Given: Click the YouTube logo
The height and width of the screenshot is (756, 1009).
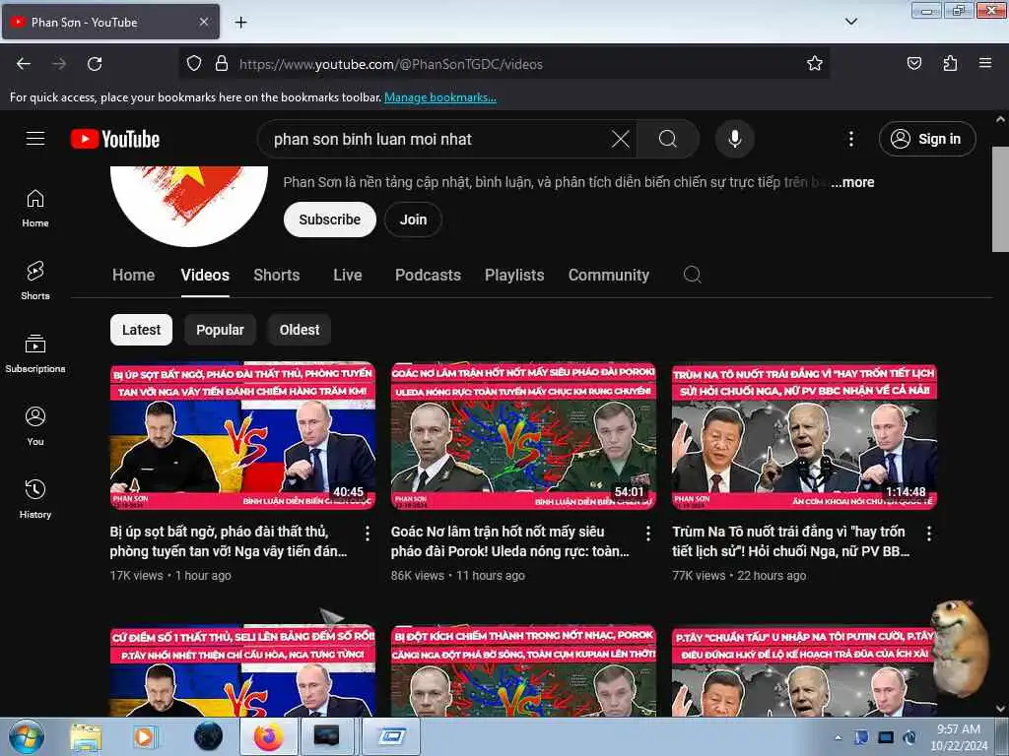Looking at the screenshot, I should (x=115, y=139).
